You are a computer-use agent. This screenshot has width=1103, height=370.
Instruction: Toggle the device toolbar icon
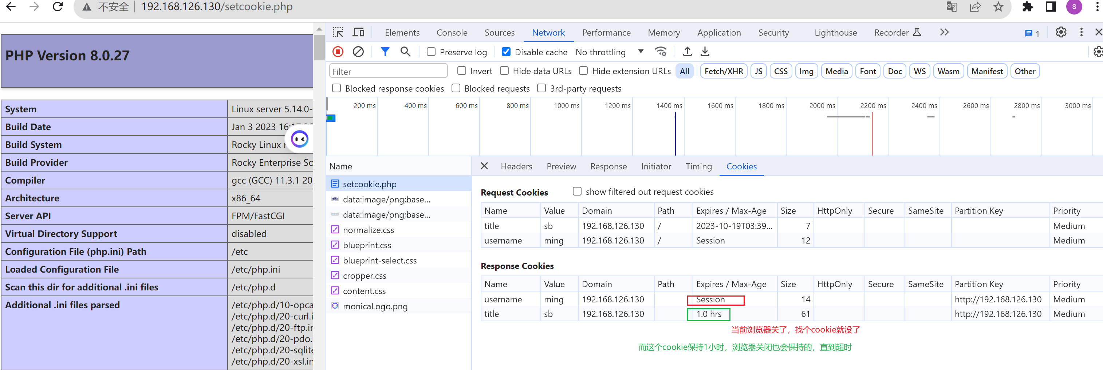click(358, 32)
